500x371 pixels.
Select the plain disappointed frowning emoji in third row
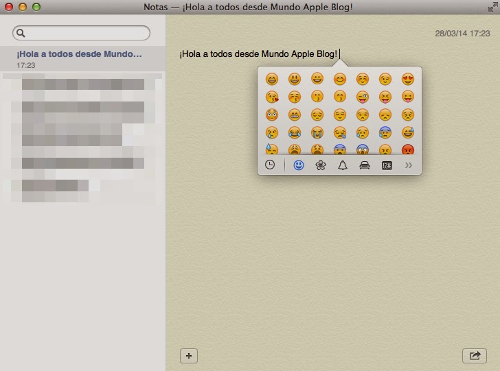coord(385,115)
